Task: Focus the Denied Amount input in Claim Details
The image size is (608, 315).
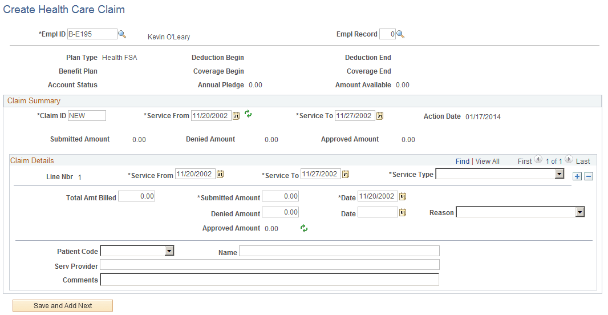Action: coord(281,212)
